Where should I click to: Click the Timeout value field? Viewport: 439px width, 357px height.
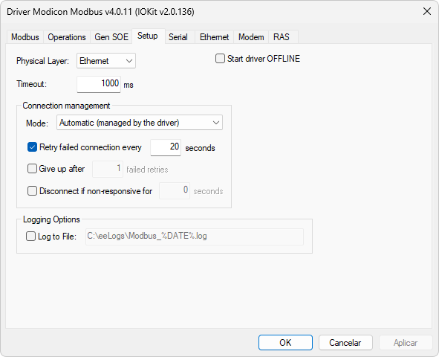coord(99,84)
